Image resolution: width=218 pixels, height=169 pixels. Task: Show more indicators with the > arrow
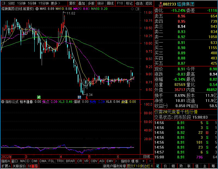[116, 161]
